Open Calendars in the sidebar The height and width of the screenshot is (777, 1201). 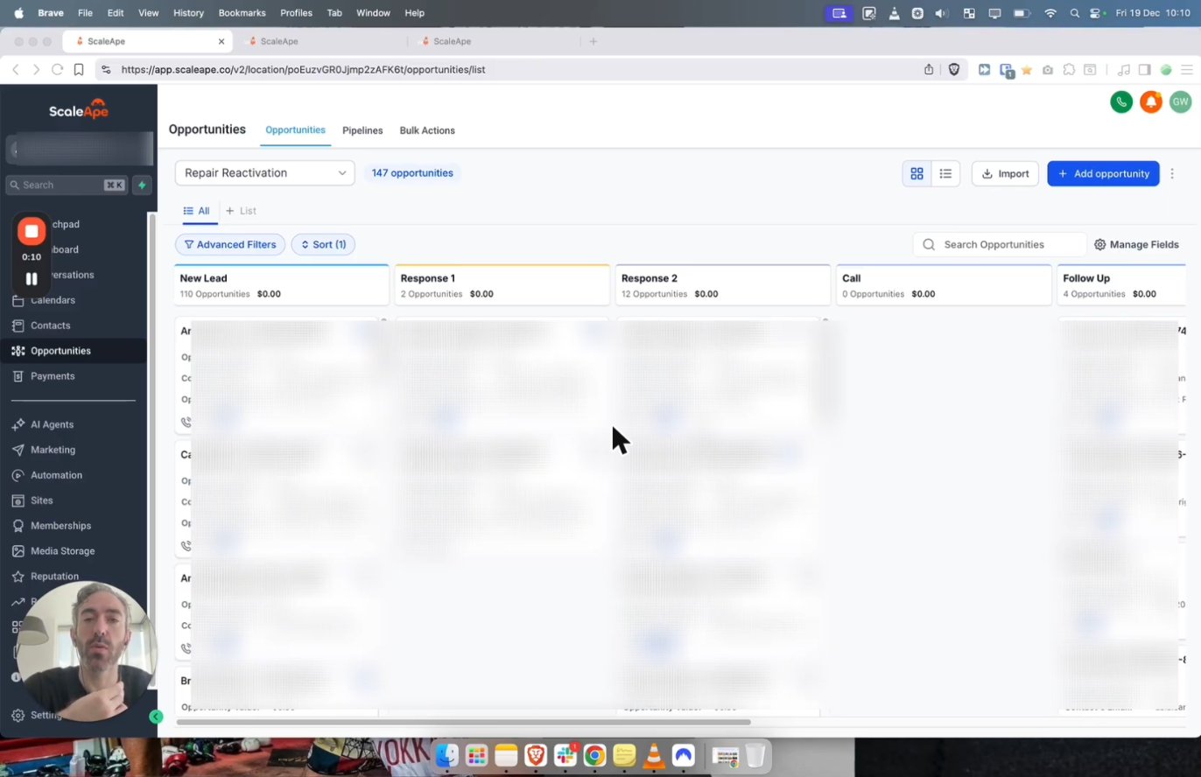[x=53, y=300]
